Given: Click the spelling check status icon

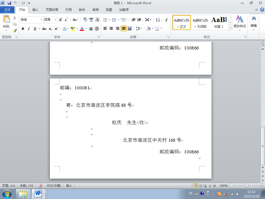Looking at the screenshot, I should pyautogui.click(x=40, y=186).
